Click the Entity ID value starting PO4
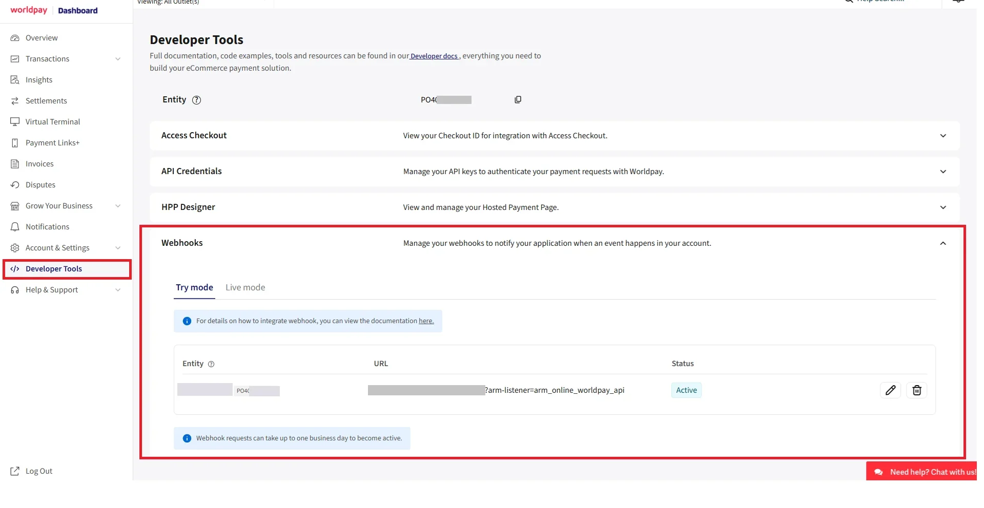This screenshot has width=984, height=508. [x=446, y=100]
